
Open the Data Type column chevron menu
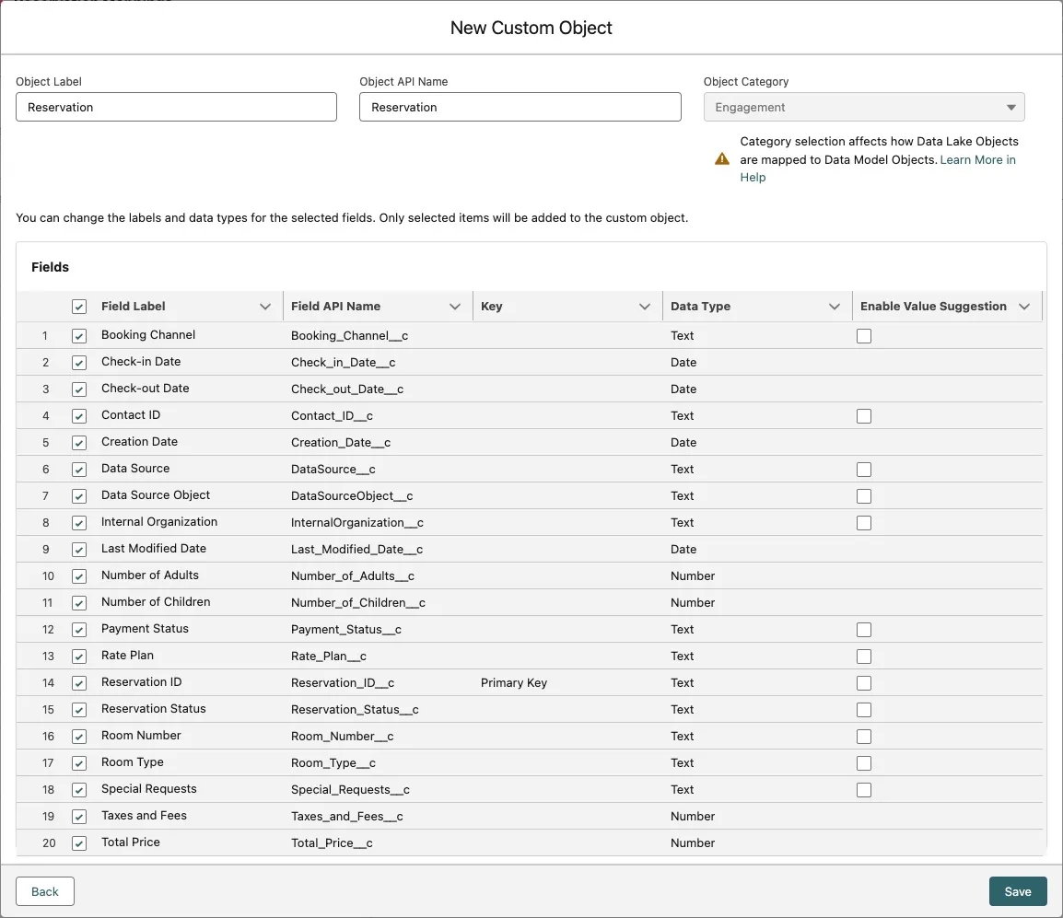(835, 307)
